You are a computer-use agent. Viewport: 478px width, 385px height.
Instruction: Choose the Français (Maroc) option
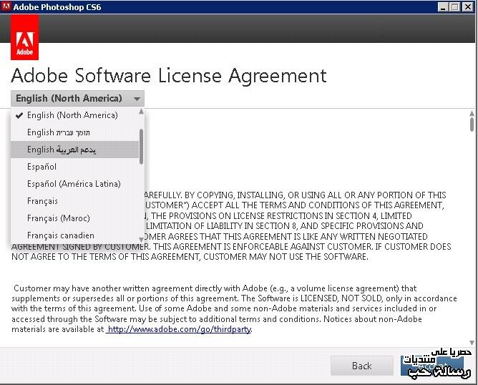point(58,218)
